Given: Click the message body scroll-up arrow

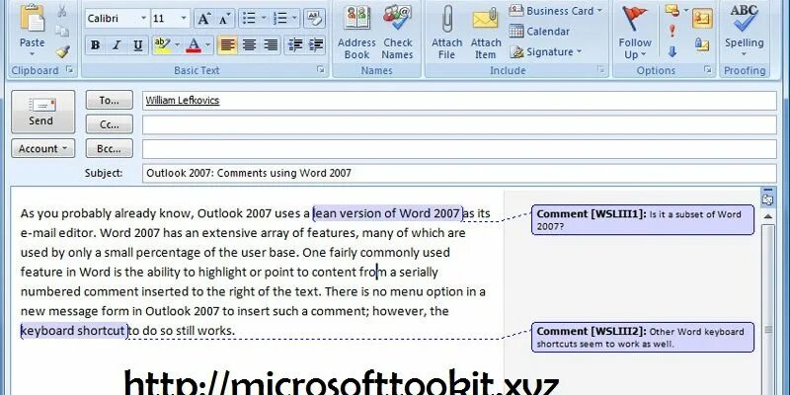Looking at the screenshot, I should pos(768,216).
